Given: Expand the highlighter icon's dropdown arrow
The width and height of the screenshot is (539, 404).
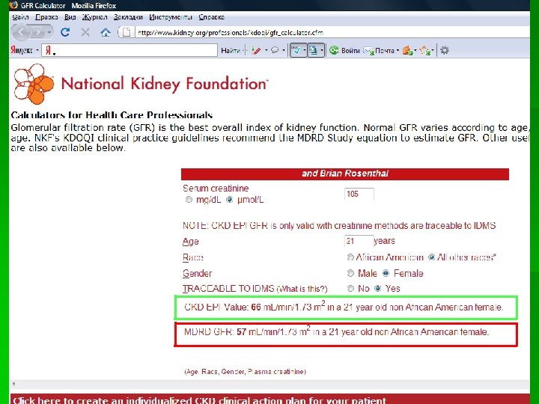Looking at the screenshot, I should point(267,51).
